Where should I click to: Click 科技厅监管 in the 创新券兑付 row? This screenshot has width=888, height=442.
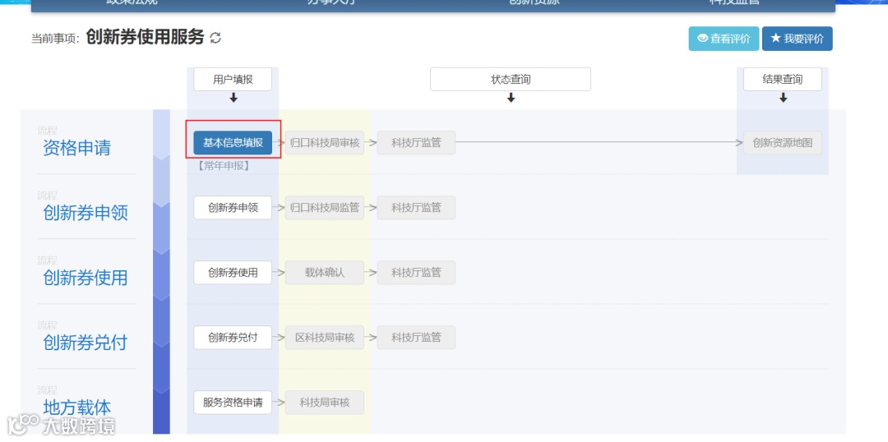[x=416, y=338]
